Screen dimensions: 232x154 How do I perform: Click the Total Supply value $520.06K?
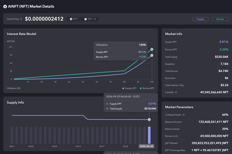pyautogui.click(x=222, y=57)
